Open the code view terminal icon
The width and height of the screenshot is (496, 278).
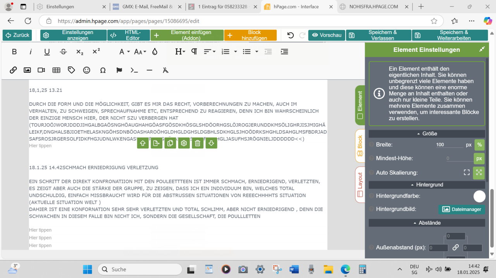click(134, 70)
